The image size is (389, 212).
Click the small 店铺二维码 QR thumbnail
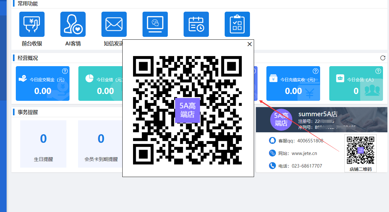(361, 150)
